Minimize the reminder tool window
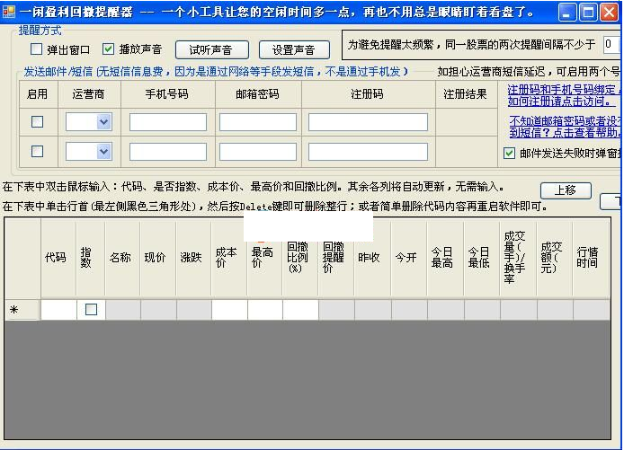Screen dimensions: 624x450 coord(567,13)
